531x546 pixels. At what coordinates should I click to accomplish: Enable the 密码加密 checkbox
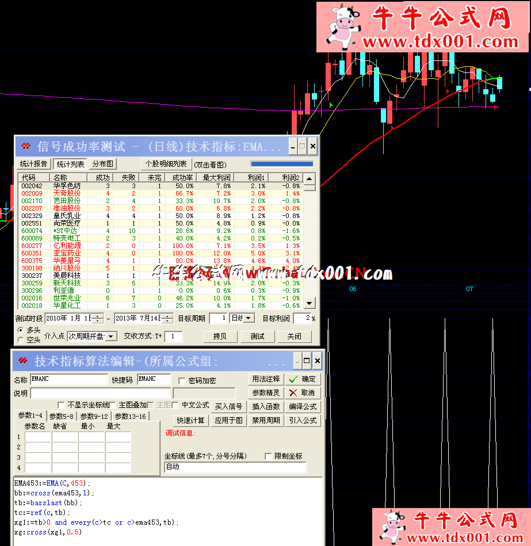pos(182,381)
